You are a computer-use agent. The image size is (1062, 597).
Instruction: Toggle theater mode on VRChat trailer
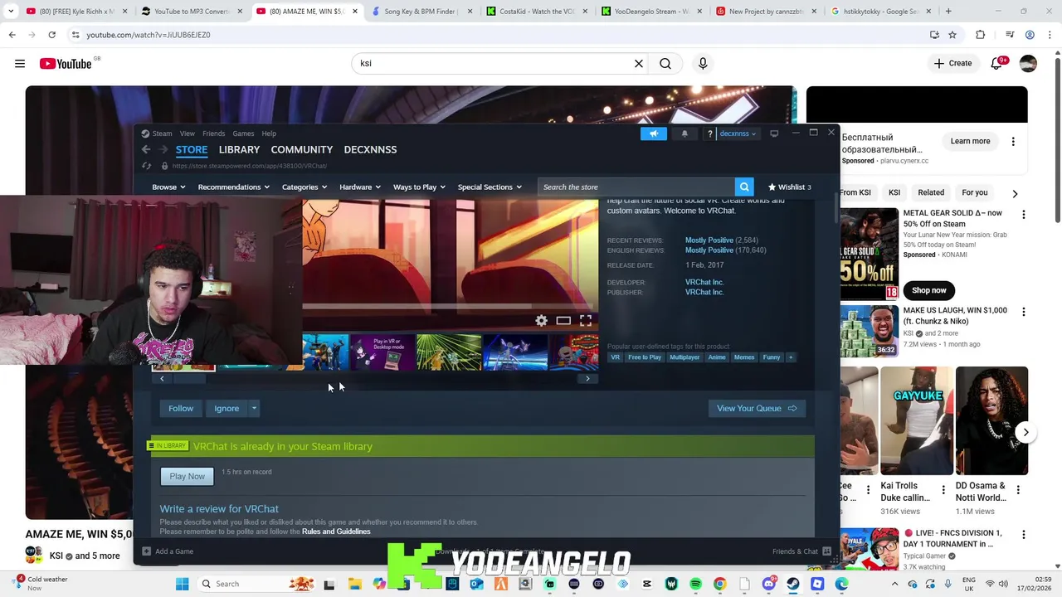pos(563,321)
